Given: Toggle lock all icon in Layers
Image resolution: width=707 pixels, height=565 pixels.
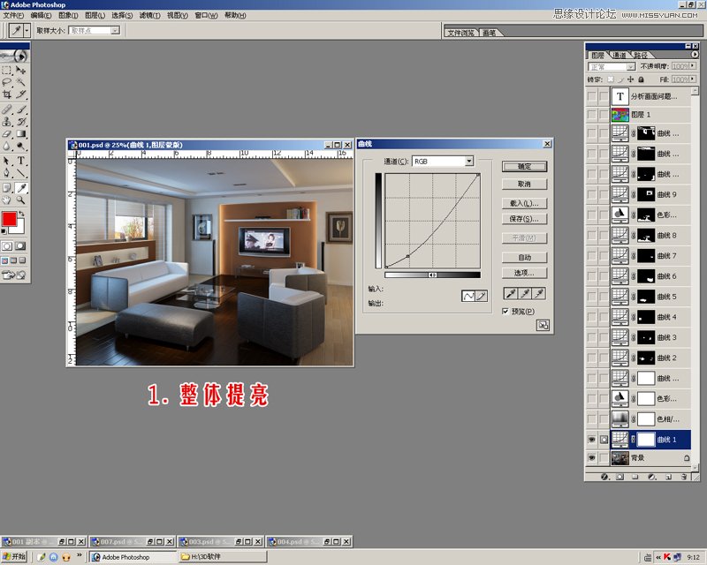Looking at the screenshot, I should point(641,79).
